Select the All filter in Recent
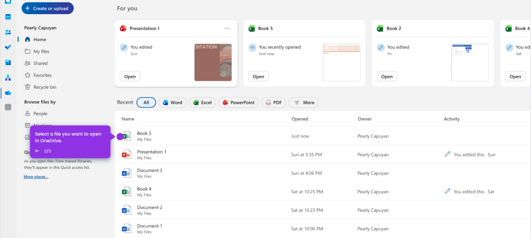The height and width of the screenshot is (238, 531). [146, 102]
